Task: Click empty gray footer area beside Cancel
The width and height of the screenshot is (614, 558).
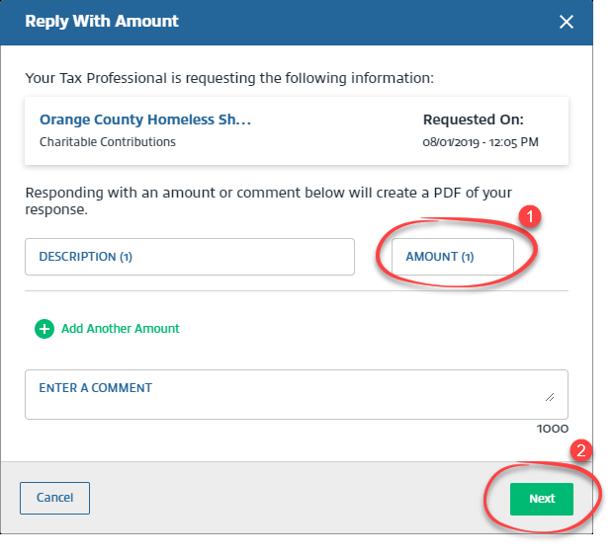Action: 297,498
